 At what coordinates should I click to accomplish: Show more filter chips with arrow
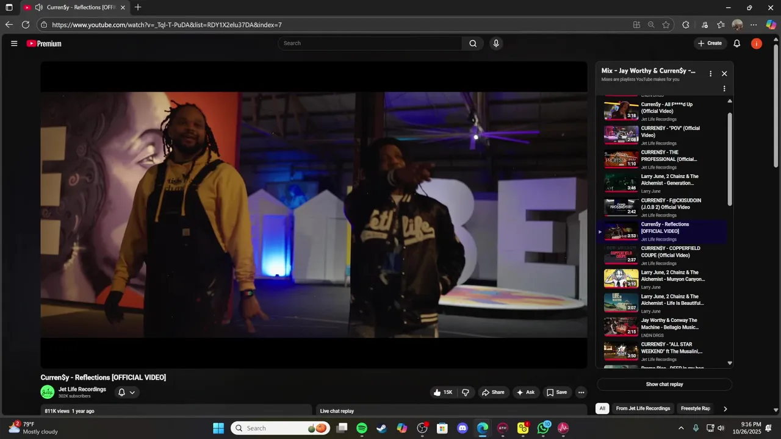(x=725, y=409)
